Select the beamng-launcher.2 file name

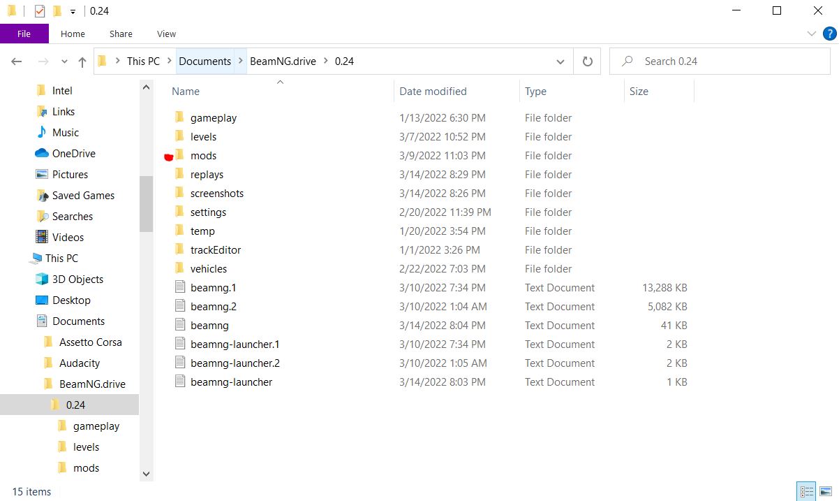(x=235, y=363)
